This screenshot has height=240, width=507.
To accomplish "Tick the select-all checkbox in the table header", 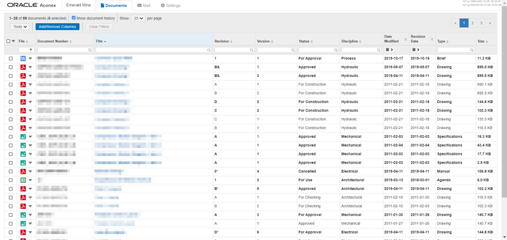I will [8, 41].
